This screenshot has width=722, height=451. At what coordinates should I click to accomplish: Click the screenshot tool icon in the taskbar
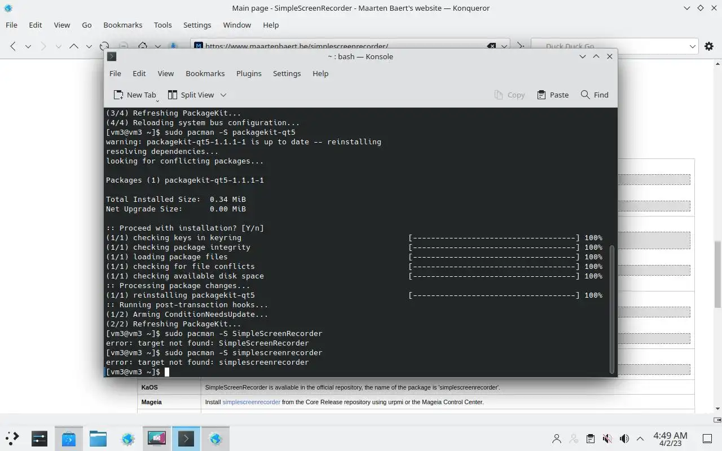(x=156, y=438)
